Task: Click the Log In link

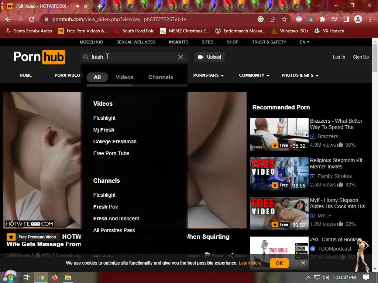Action: 339,57
